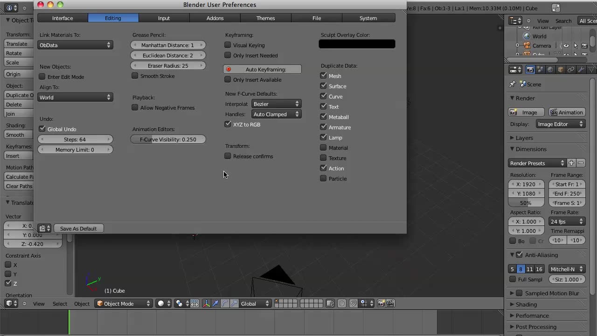Click the Sculpt Overlay Color swatch

click(357, 44)
